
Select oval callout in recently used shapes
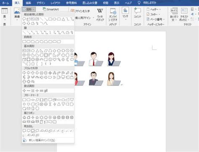click(24, 19)
